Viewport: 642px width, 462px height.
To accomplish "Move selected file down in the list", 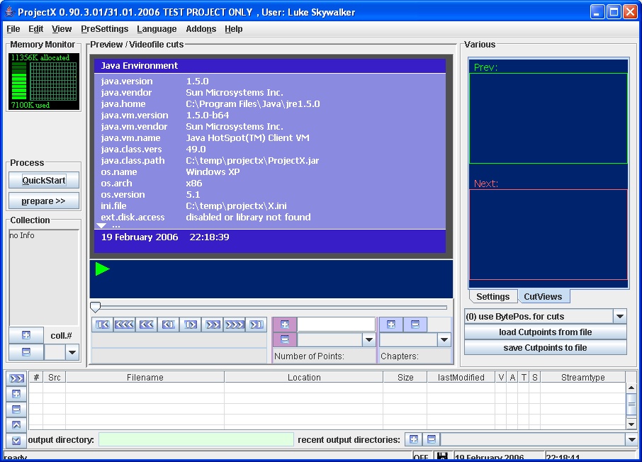I will 16,440.
